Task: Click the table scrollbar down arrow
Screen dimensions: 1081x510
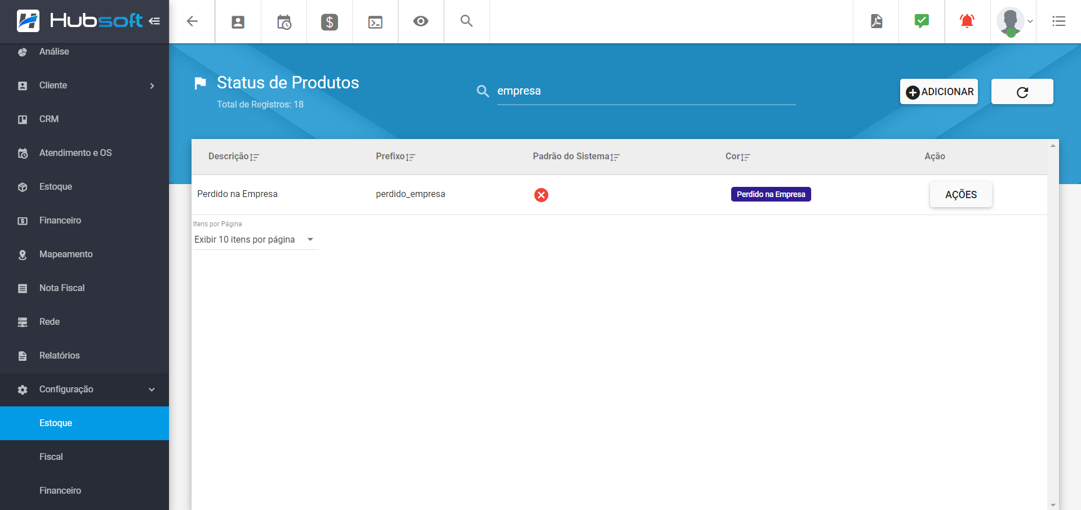Action: pos(1053,505)
